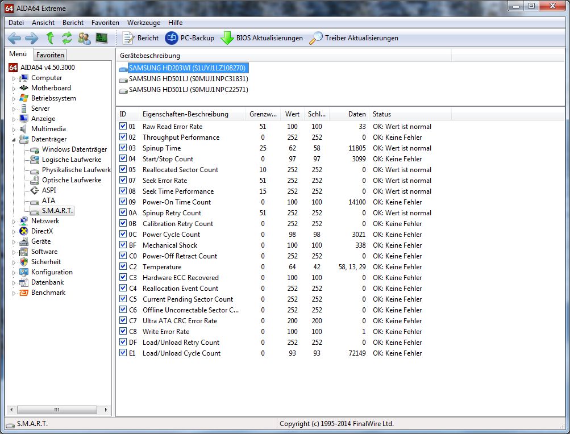Open the Datei menu
The height and width of the screenshot is (434, 570).
(x=16, y=23)
